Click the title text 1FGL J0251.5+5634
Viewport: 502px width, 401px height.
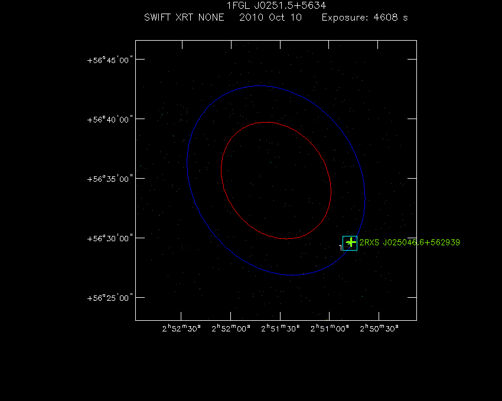click(x=276, y=5)
